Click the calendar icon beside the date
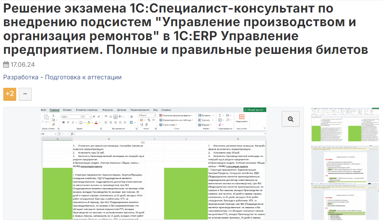 (6, 65)
